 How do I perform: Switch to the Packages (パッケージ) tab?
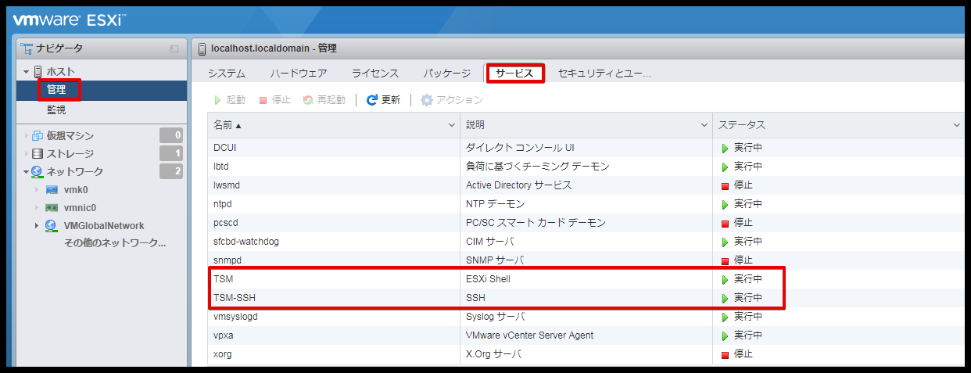(x=447, y=74)
